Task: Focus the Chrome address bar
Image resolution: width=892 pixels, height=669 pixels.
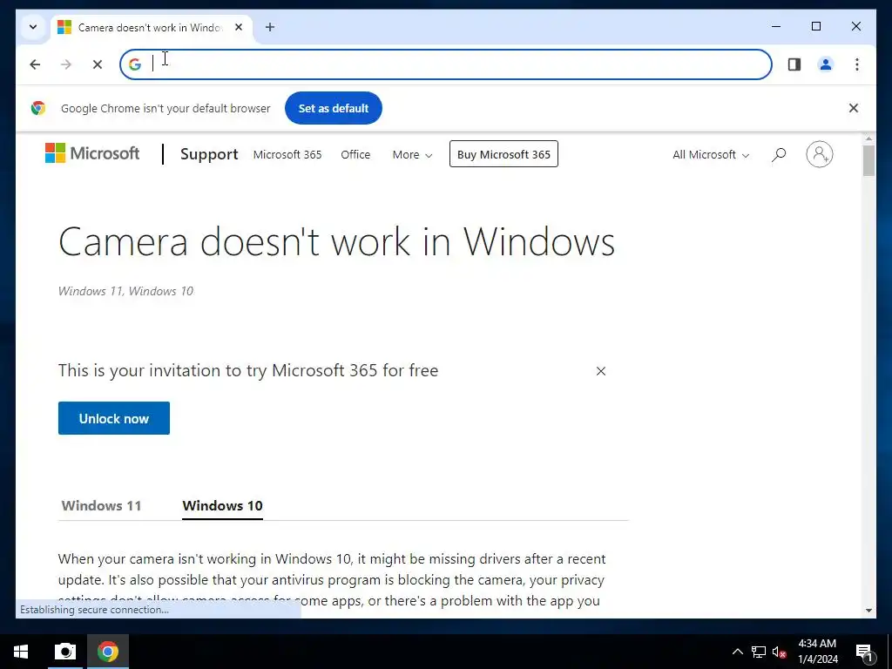Action: point(445,64)
